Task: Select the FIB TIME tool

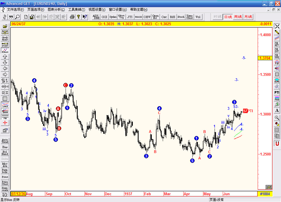Action: pyautogui.click(x=277, y=56)
